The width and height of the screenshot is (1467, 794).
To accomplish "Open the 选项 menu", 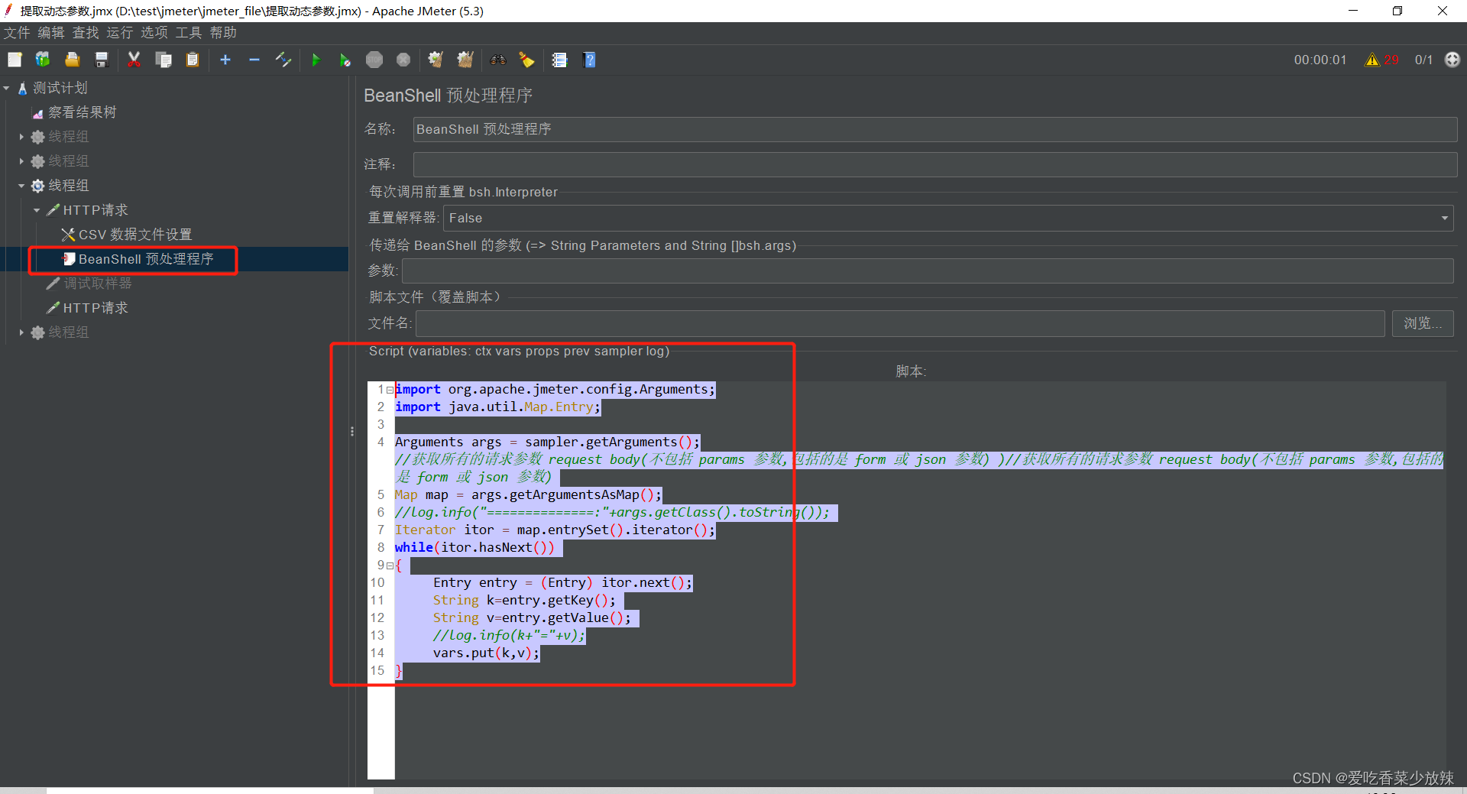I will click(154, 33).
